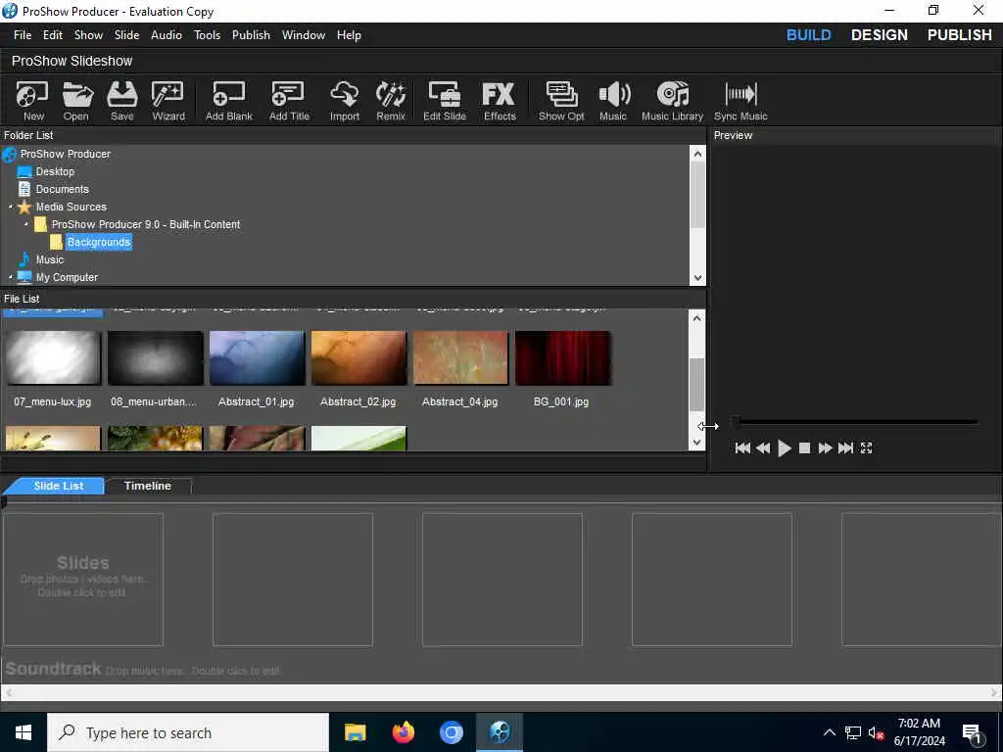1003x752 pixels.
Task: Open the Windows Start menu
Action: point(24,732)
